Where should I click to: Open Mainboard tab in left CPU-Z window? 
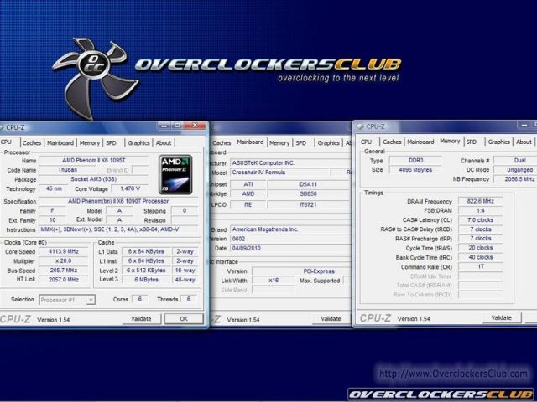pos(60,143)
